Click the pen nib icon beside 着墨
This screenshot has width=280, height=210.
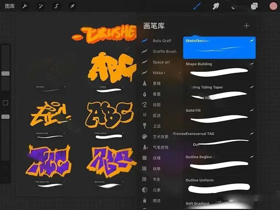[145, 94]
